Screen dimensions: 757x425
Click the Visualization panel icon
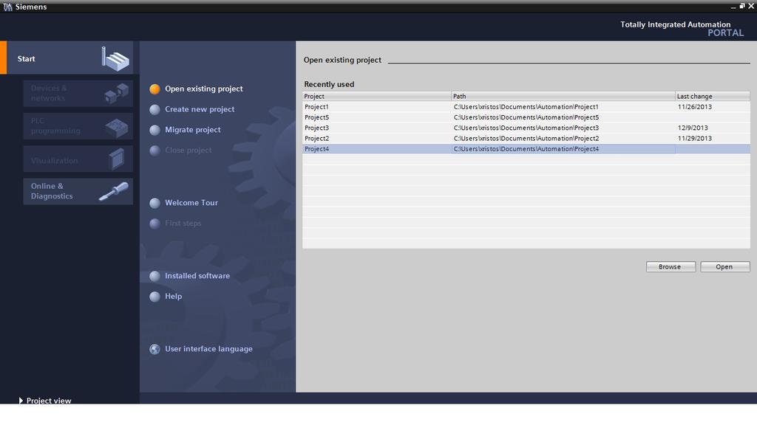(117, 159)
